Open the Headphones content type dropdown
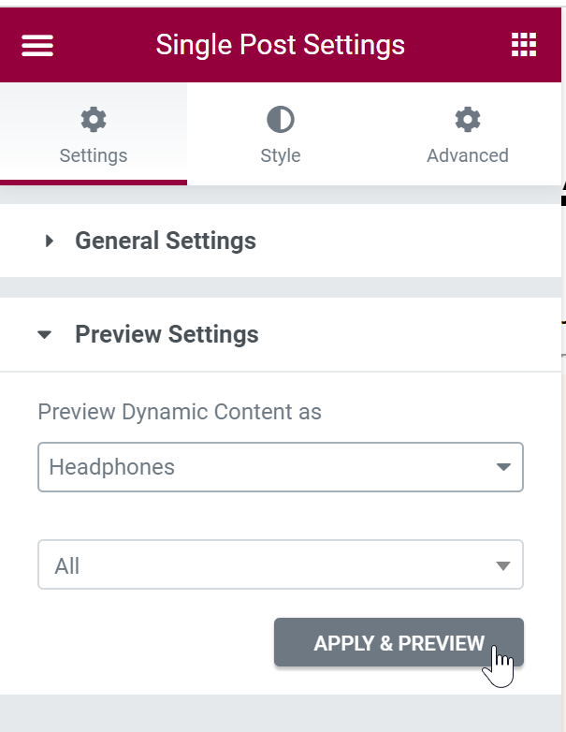 281,467
